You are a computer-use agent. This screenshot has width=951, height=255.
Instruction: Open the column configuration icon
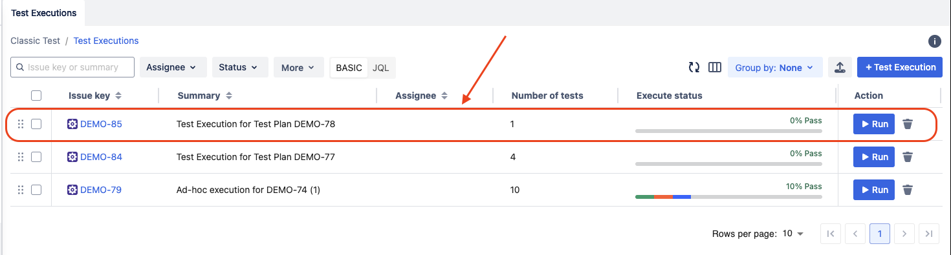point(715,67)
